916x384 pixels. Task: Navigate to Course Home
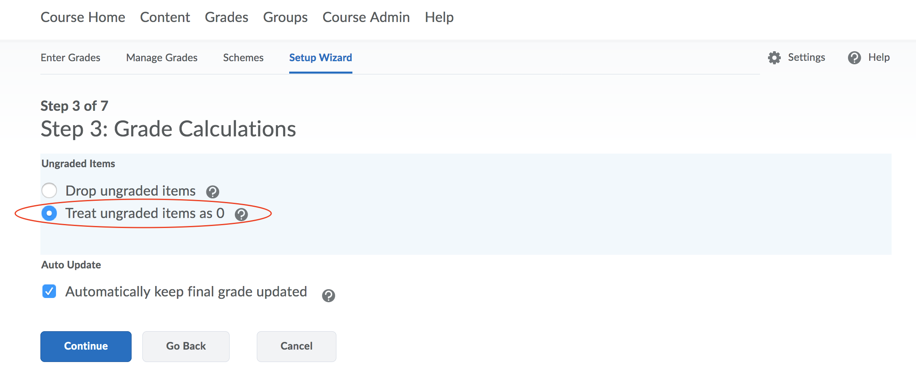tap(83, 17)
